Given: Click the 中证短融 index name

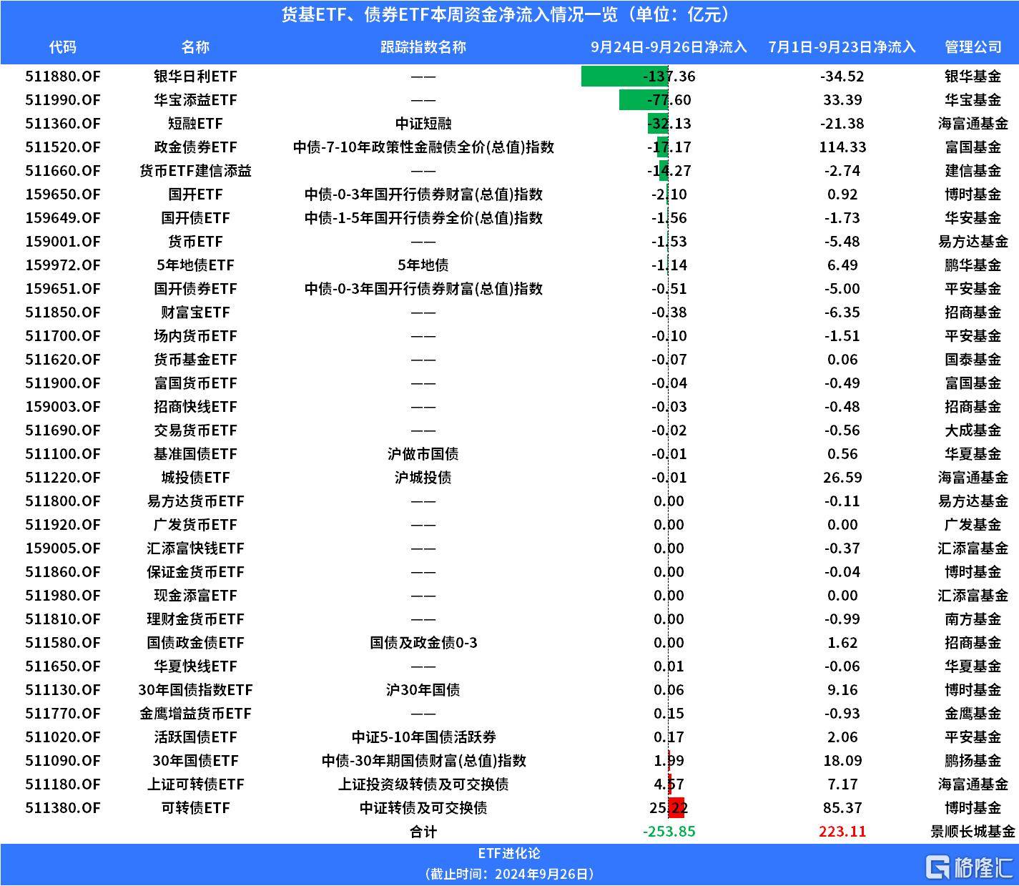Looking at the screenshot, I should point(423,124).
